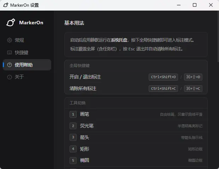
Task: Click the vertical scrollbar thumb
Action: [218, 37]
